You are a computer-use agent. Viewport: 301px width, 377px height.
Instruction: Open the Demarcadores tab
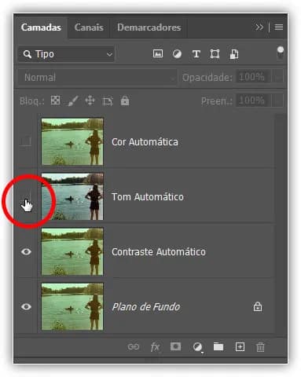[x=149, y=27]
